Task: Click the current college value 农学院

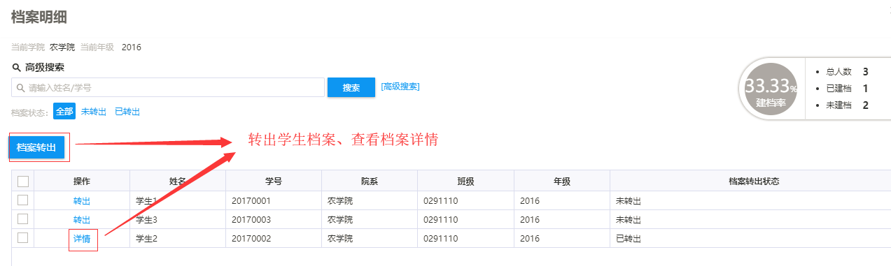Action: (62, 47)
